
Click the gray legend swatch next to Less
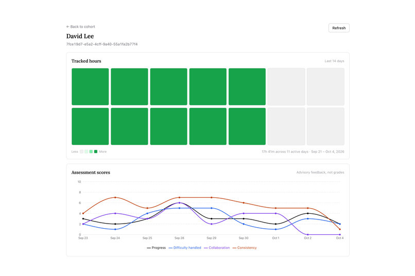[81, 152]
